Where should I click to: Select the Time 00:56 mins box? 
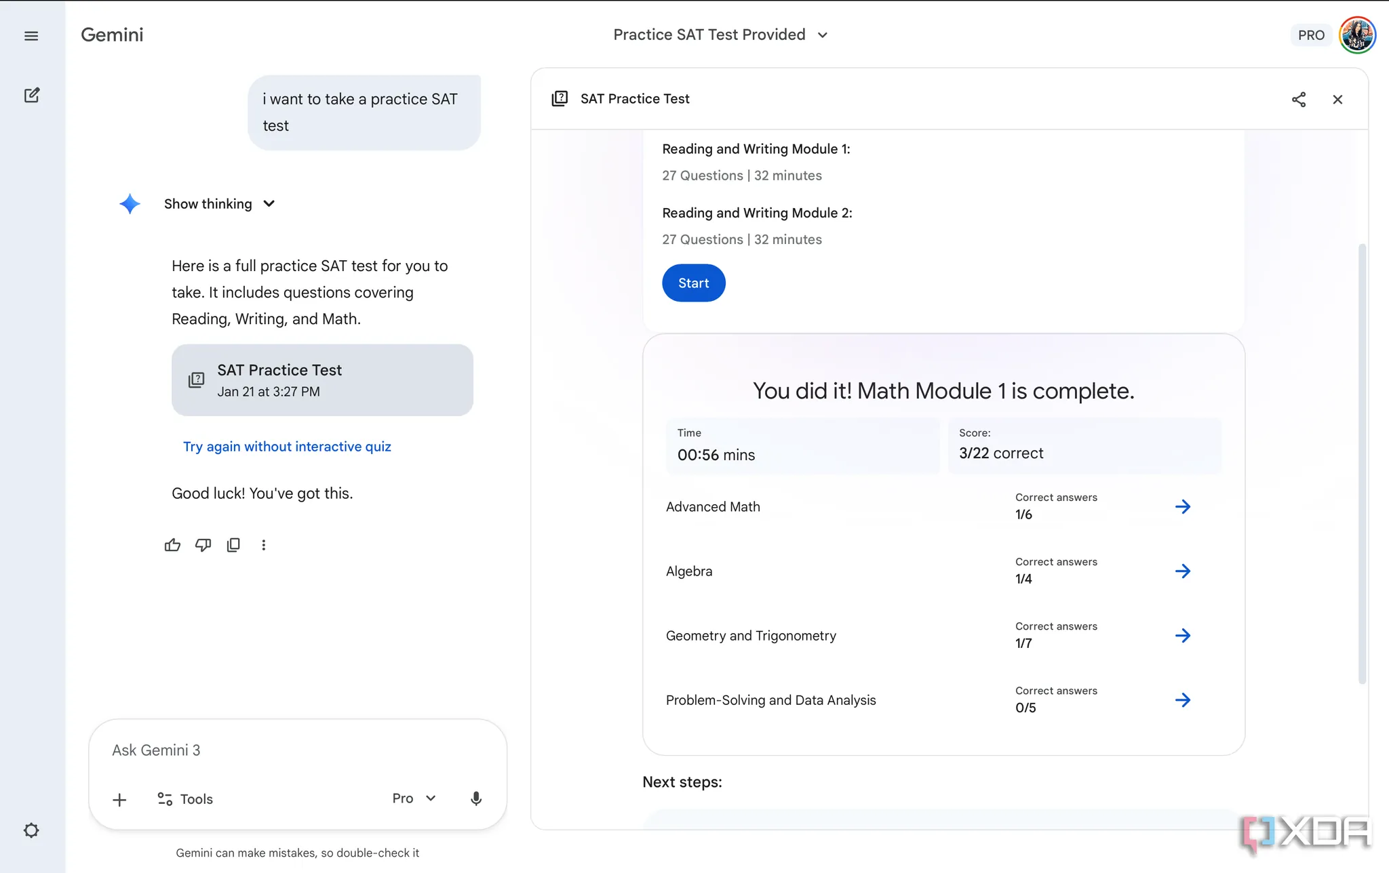pos(803,446)
